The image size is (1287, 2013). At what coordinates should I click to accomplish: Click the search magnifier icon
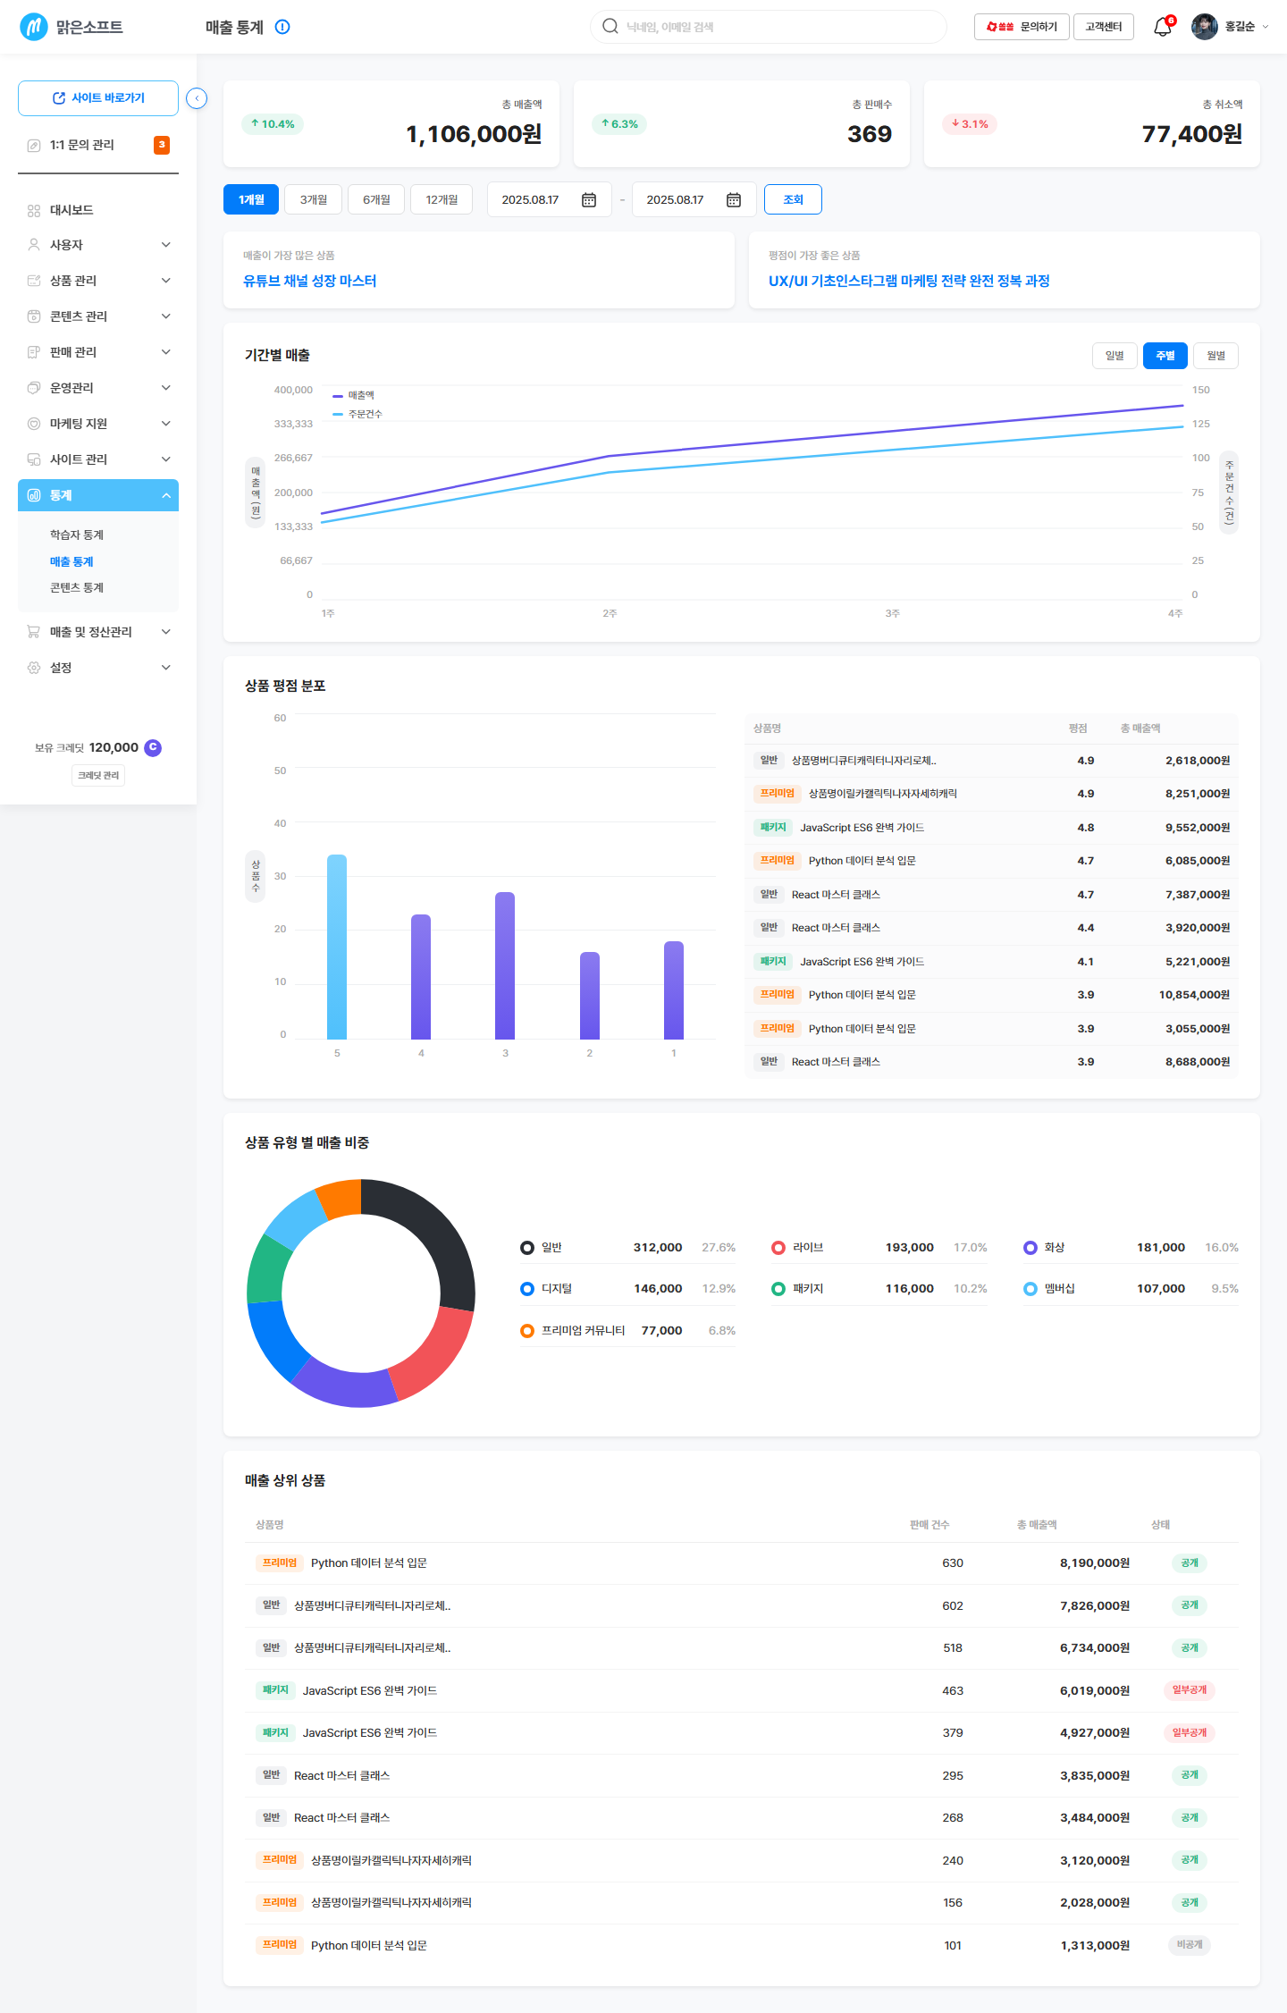(x=610, y=26)
